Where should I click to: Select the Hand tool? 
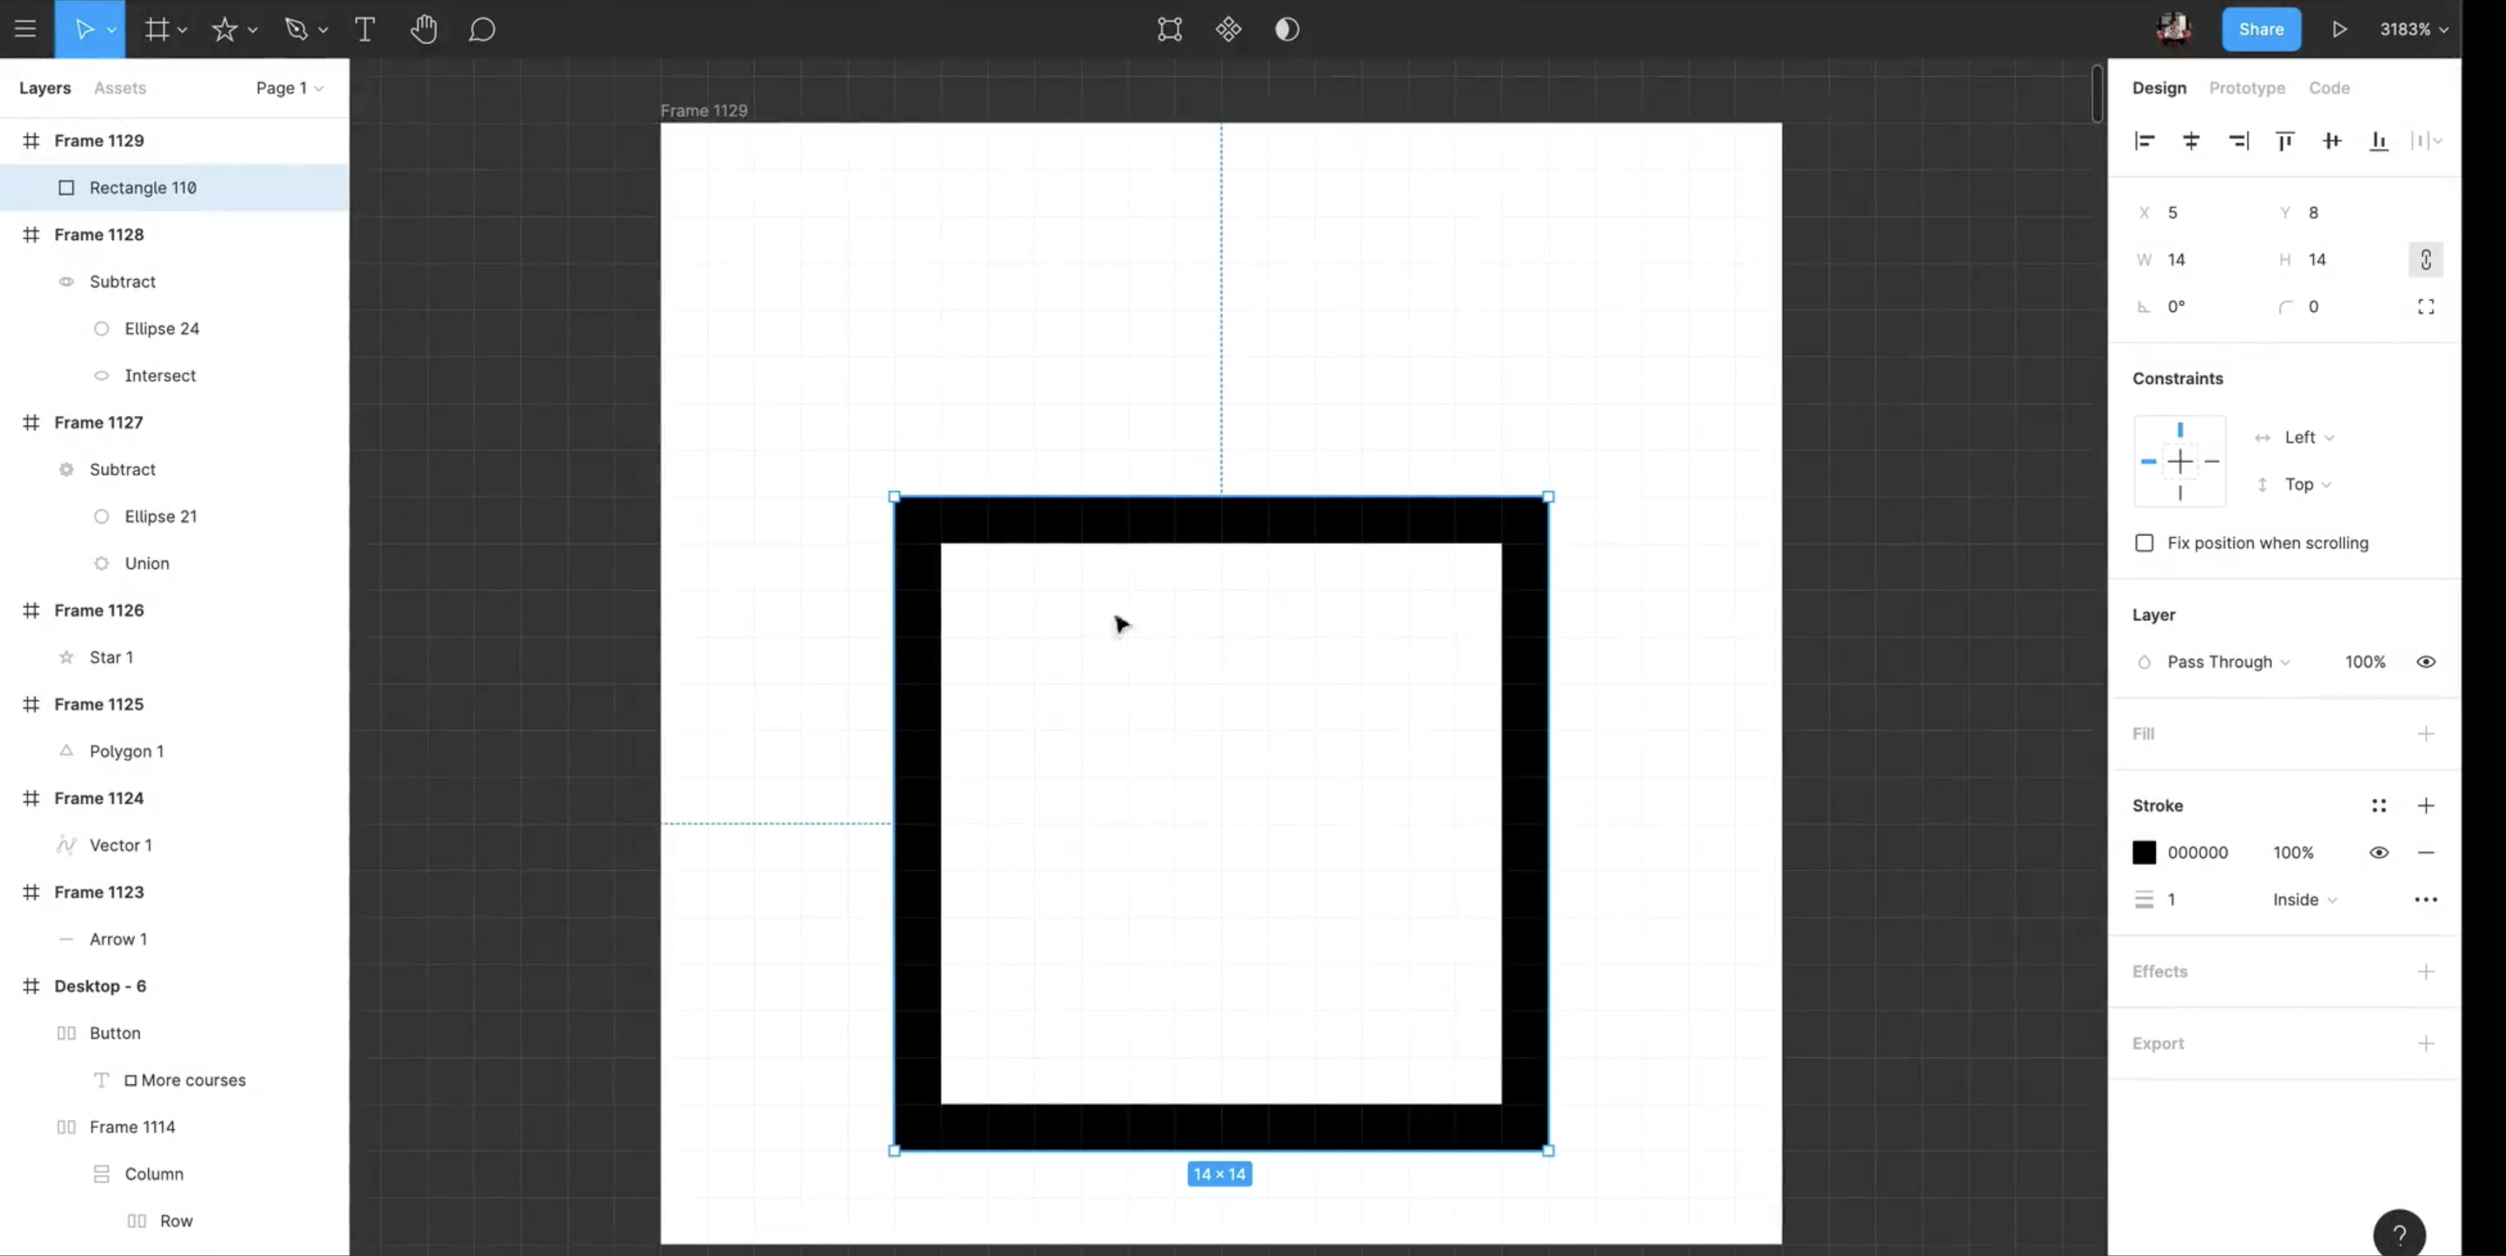point(423,29)
